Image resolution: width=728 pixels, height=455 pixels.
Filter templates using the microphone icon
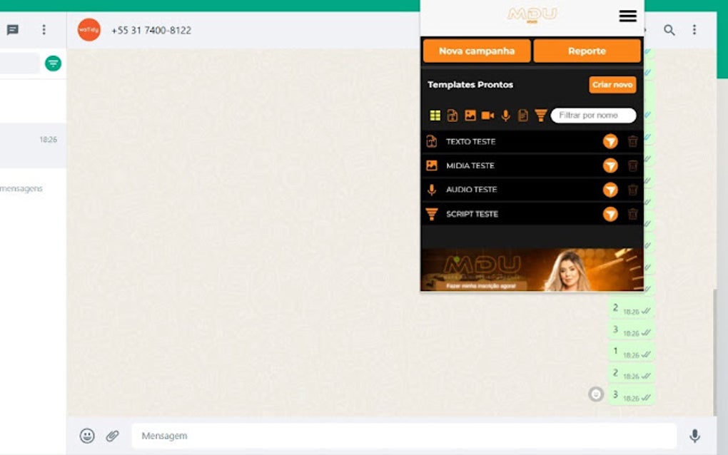coord(505,115)
